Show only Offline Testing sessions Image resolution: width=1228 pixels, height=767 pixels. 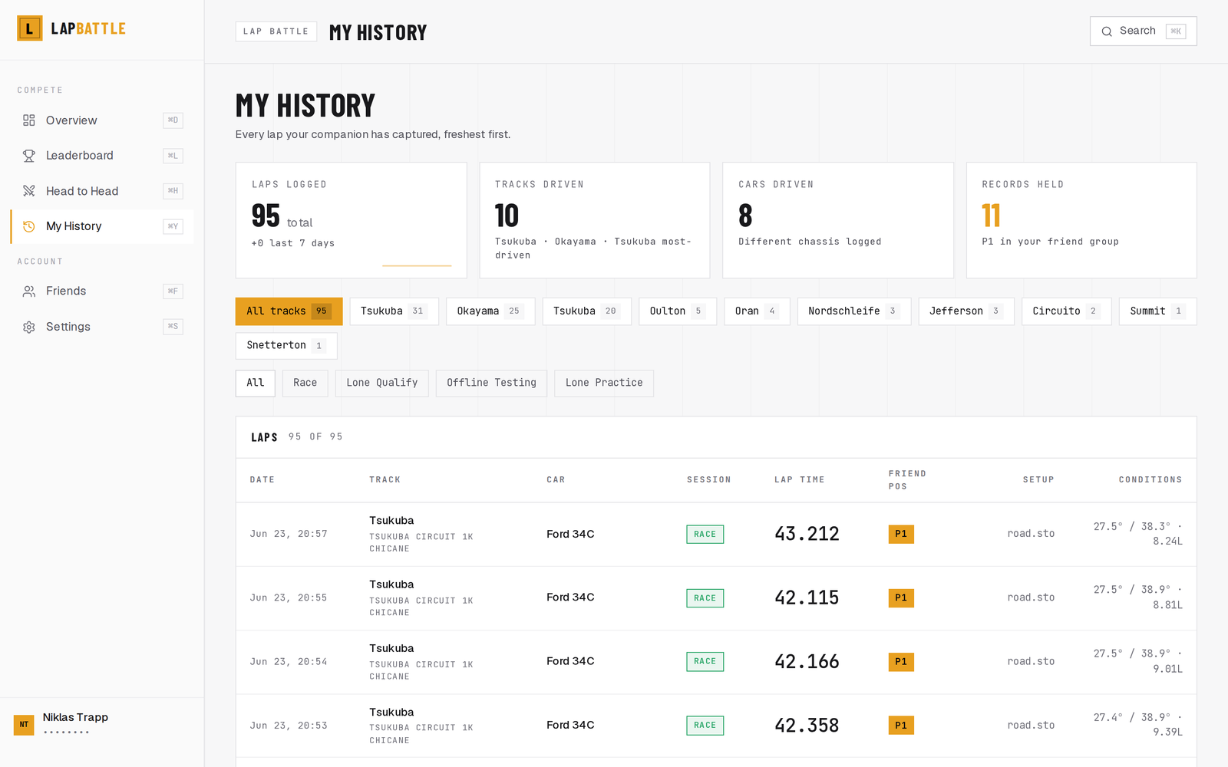click(x=491, y=383)
